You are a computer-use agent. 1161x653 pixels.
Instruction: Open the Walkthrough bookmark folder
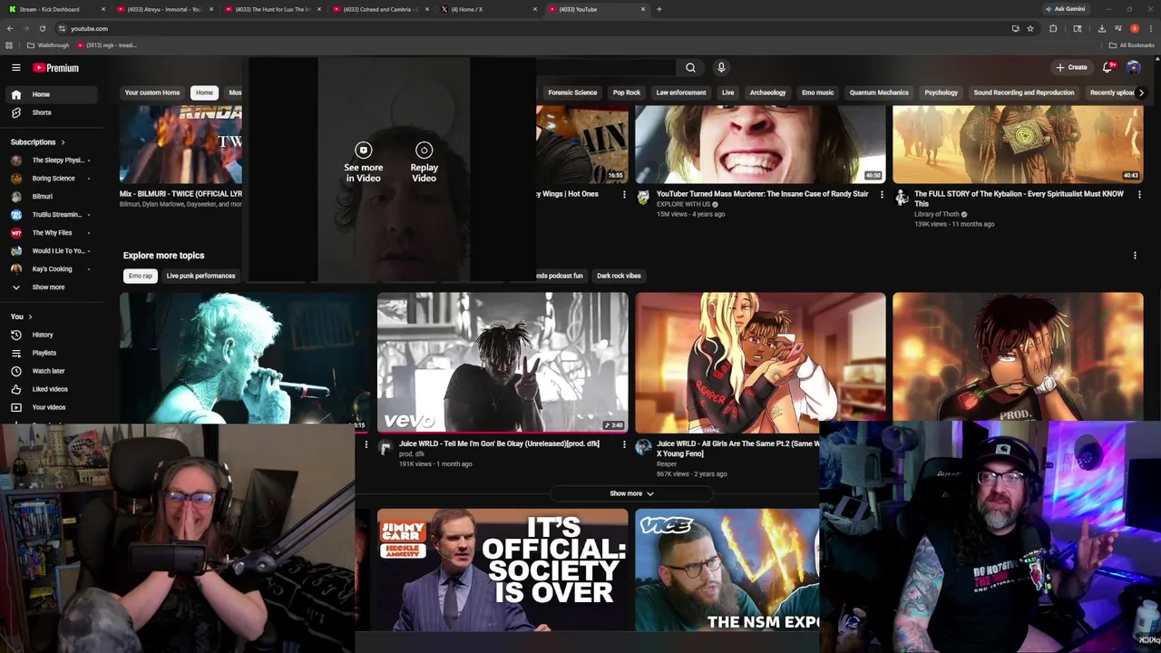pyautogui.click(x=48, y=45)
